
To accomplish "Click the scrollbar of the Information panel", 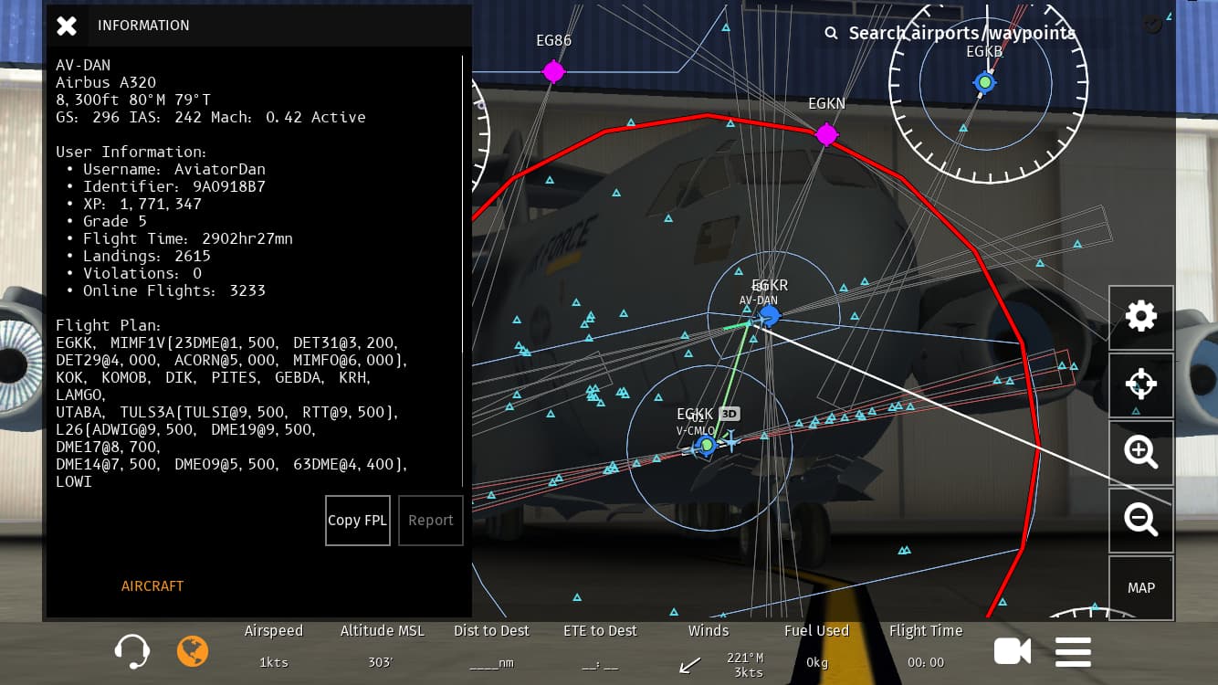I will click(464, 270).
